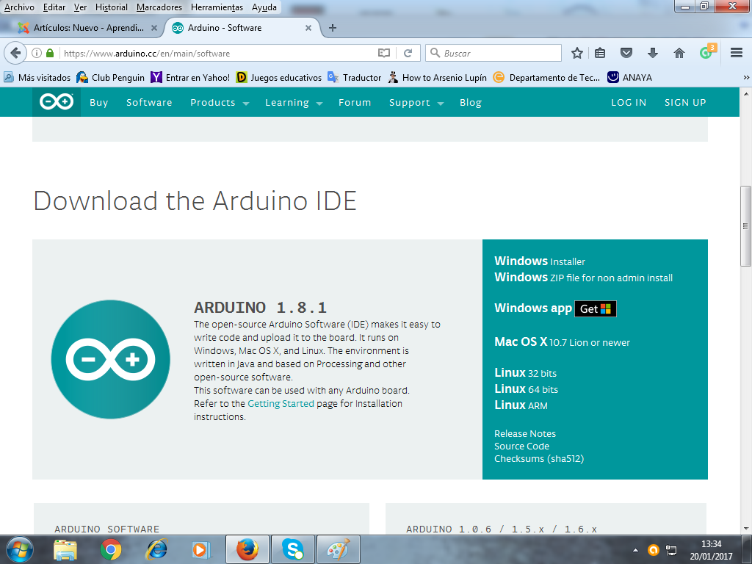752x564 pixels.
Task: Open File Explorer from the taskbar
Action: pyautogui.click(x=65, y=549)
